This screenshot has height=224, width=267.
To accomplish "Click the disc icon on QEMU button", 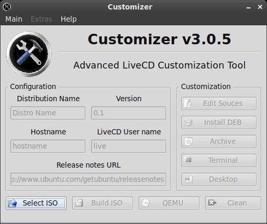I will (x=146, y=203).
